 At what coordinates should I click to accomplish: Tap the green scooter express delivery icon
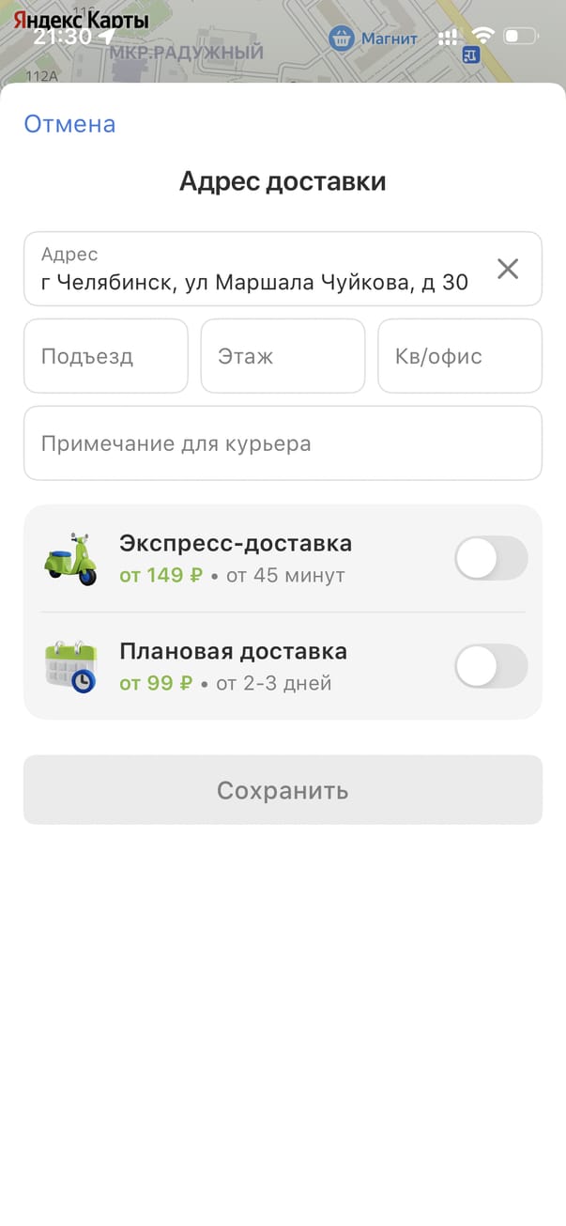click(70, 559)
